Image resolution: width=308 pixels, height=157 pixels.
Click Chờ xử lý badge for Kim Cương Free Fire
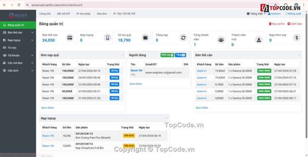click(x=129, y=135)
